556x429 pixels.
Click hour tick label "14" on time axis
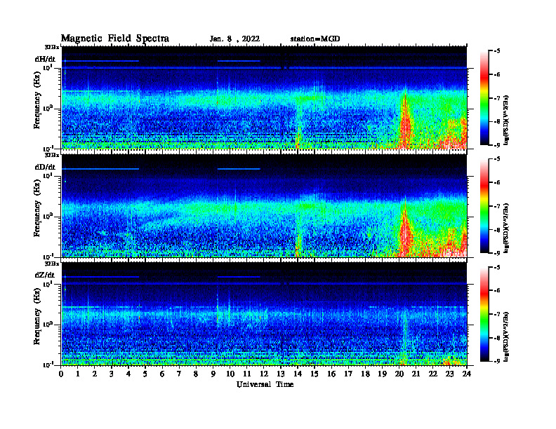(x=298, y=374)
